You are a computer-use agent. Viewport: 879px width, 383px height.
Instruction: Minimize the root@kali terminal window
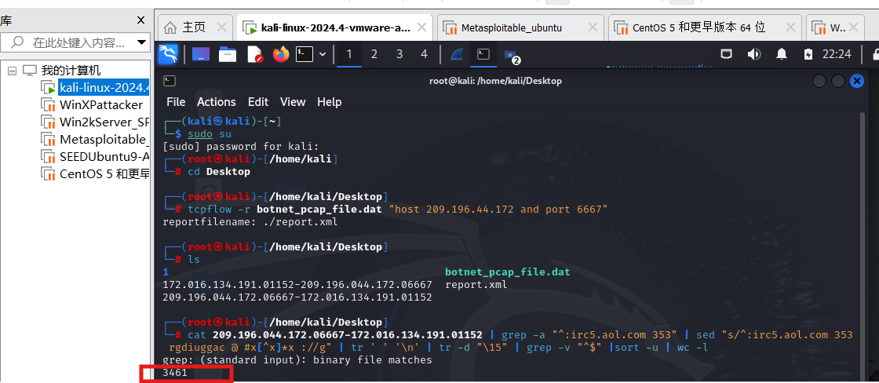pyautogui.click(x=819, y=82)
